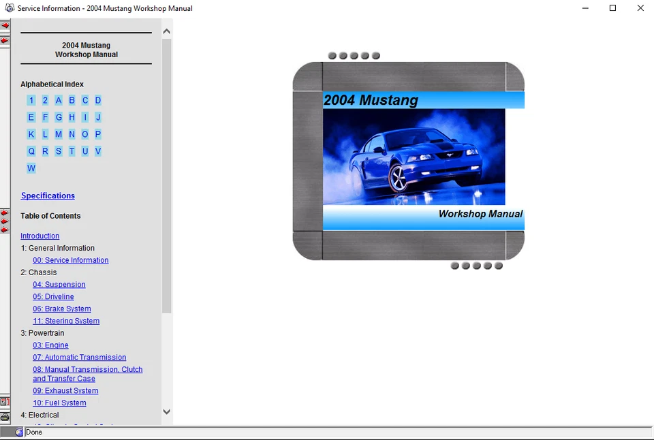Select the printer icon in left sidebar
This screenshot has width=654, height=440.
[x=5, y=416]
